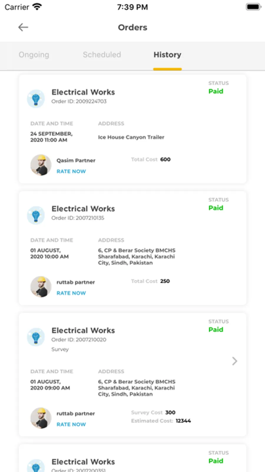265x472 pixels.
Task: Tap Rate Now on the 250 cost order
Action: 71,293
